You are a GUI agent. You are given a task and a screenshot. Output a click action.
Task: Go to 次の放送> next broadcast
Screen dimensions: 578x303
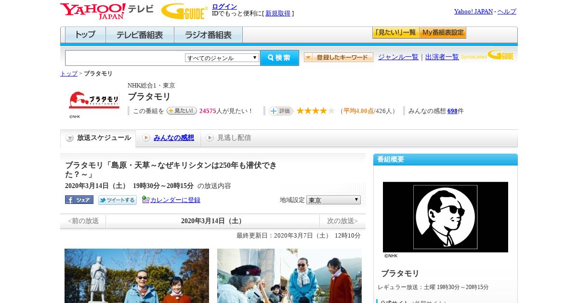pyautogui.click(x=342, y=221)
